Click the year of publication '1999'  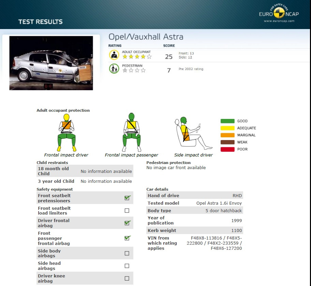(237, 221)
